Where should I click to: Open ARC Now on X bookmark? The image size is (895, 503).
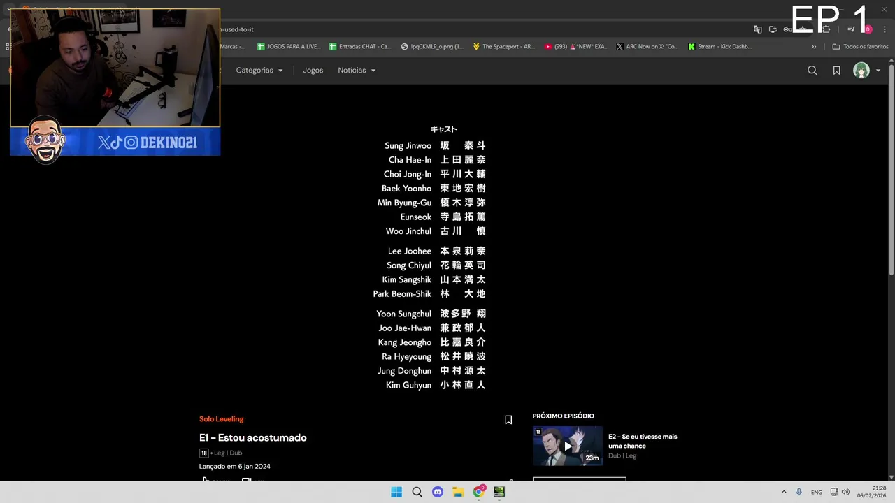[x=647, y=47]
